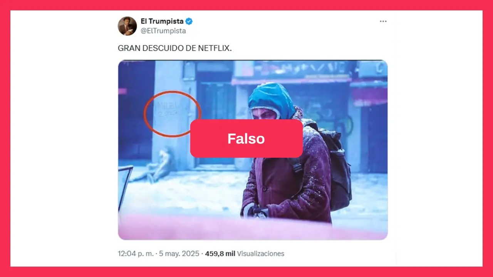Open the 12:04 p. m. timestamp
This screenshot has height=277, width=493.
tap(136, 254)
